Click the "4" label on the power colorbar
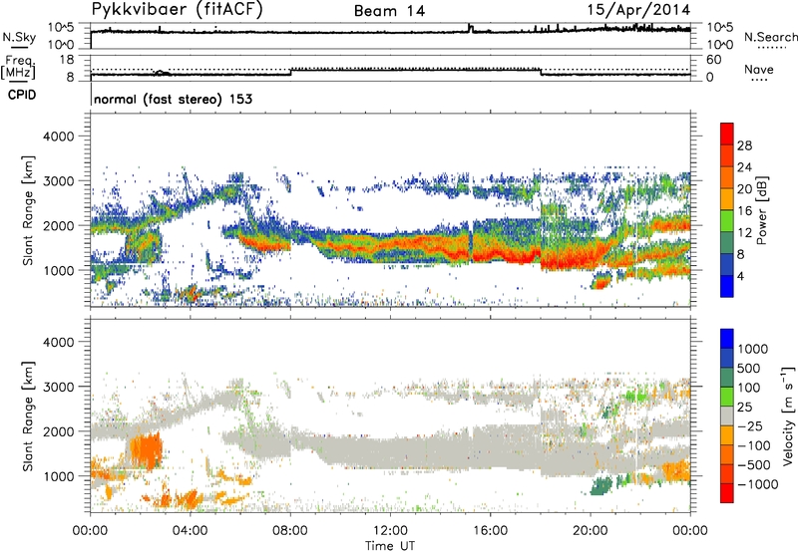The width and height of the screenshot is (798, 552). point(740,277)
